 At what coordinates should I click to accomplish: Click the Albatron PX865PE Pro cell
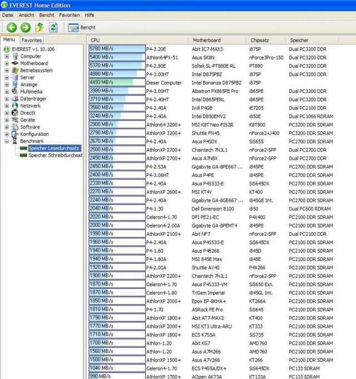click(x=215, y=91)
